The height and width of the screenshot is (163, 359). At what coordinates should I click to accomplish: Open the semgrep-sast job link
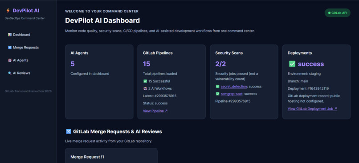232,94
